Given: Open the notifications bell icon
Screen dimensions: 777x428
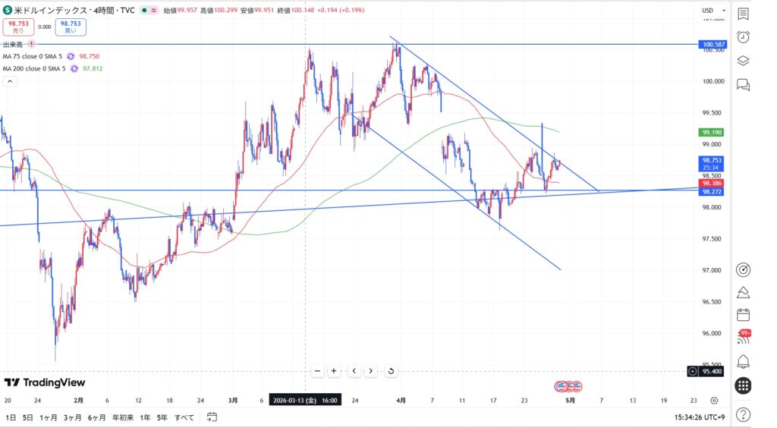Looking at the screenshot, I should tap(743, 361).
